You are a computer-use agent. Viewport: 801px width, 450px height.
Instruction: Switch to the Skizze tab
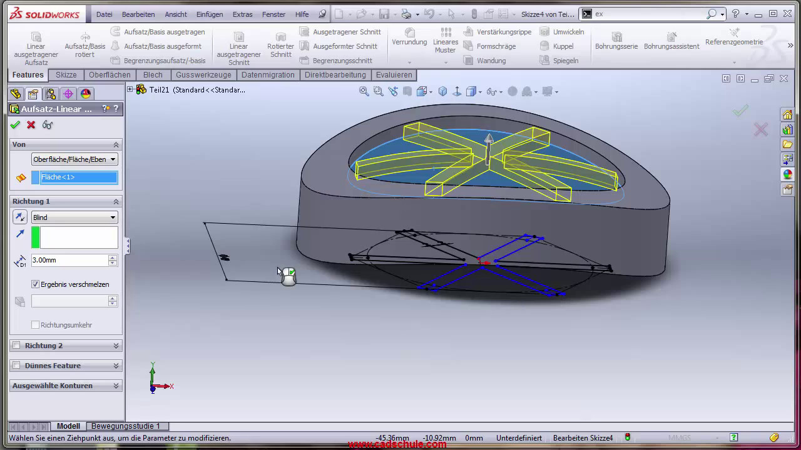pyautogui.click(x=66, y=75)
